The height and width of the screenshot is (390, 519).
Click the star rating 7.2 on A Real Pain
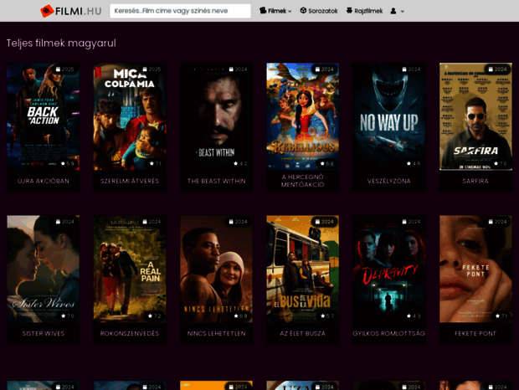[x=154, y=316]
